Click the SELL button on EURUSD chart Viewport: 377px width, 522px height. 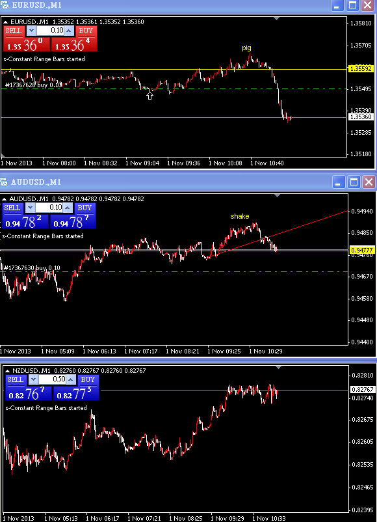[x=13, y=31]
